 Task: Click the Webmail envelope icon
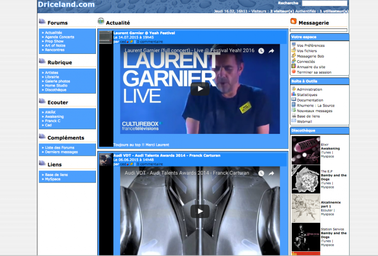click(x=293, y=121)
